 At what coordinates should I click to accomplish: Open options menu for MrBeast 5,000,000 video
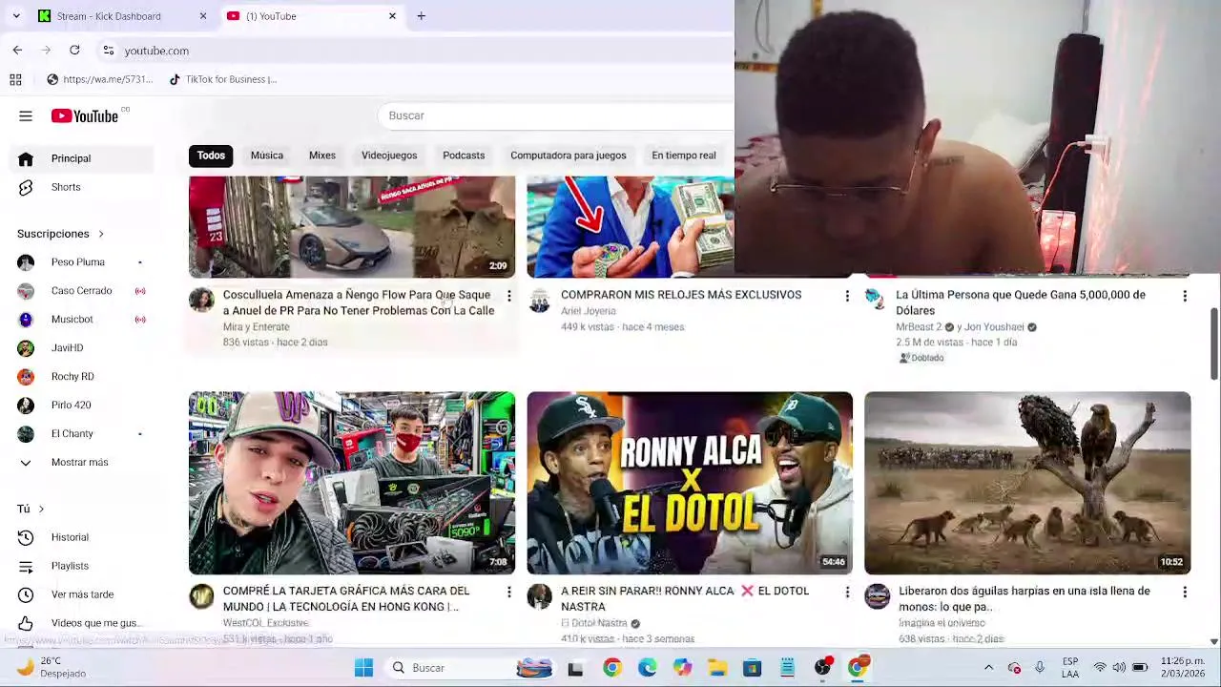pyautogui.click(x=1185, y=297)
